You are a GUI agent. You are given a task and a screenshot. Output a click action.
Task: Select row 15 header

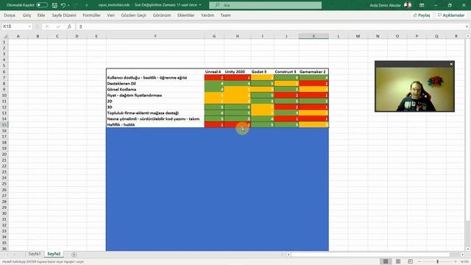coord(4,124)
